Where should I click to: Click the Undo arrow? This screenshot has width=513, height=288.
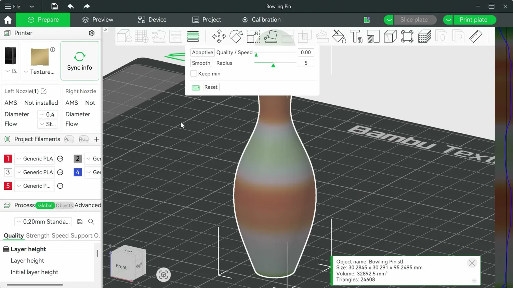70,6
